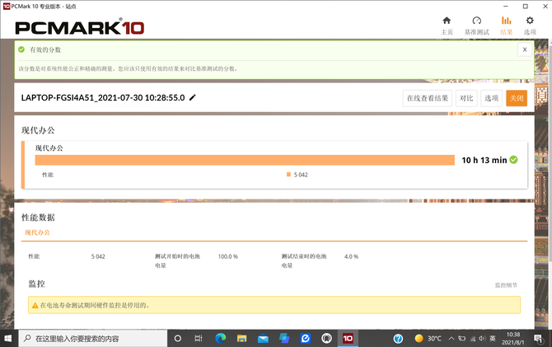552x347 pixels.
Task: Click the network tray icon
Action: (473, 339)
